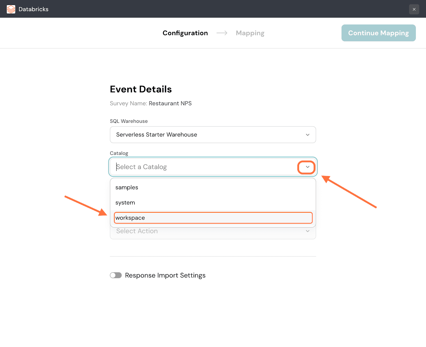Close the Databricks configuration dialog
The height and width of the screenshot is (347, 426).
(x=414, y=9)
